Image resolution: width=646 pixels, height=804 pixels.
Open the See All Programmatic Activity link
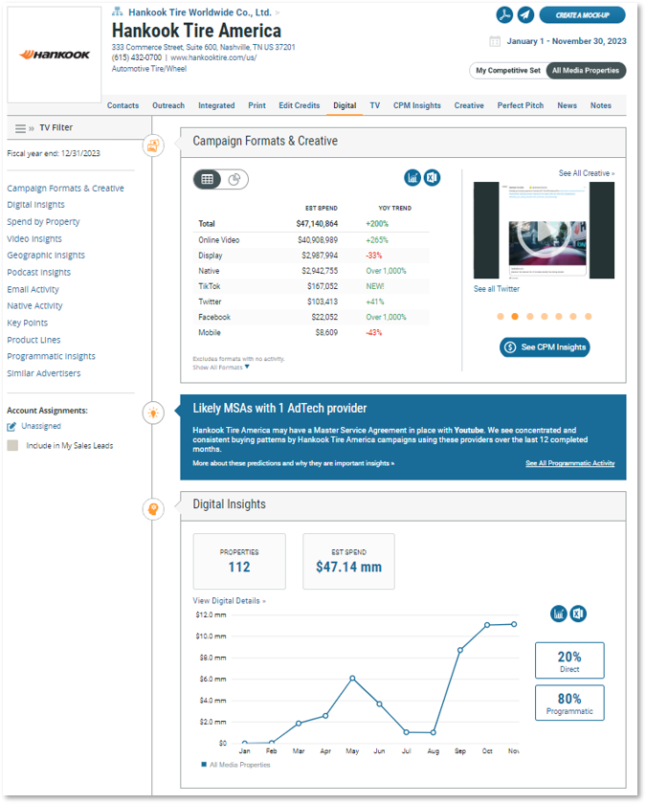point(570,463)
